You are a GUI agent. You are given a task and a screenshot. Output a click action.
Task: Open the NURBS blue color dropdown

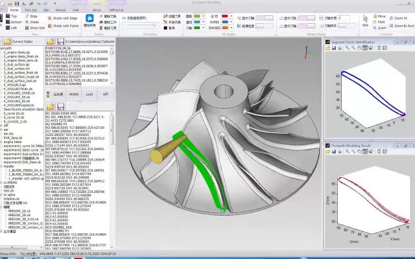coord(231,22)
